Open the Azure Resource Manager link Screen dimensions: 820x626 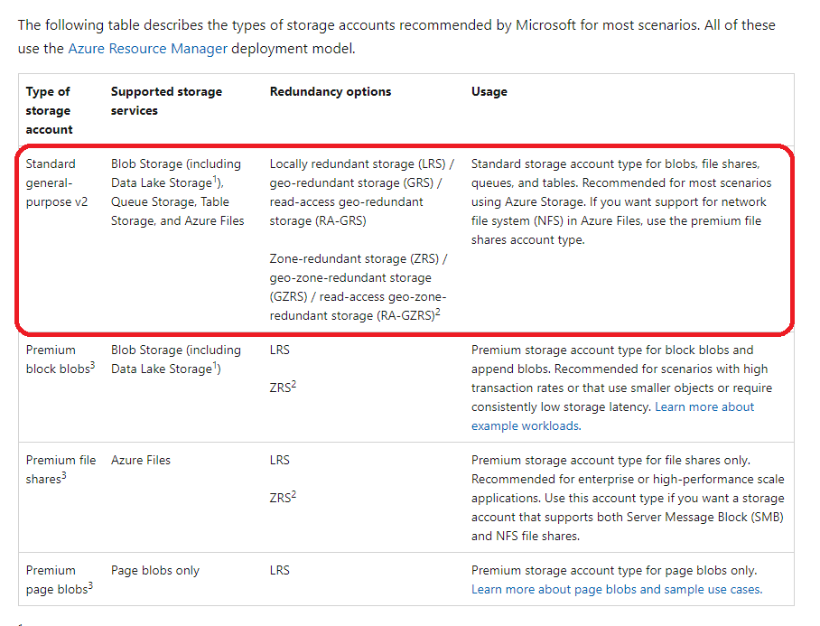coord(147,49)
